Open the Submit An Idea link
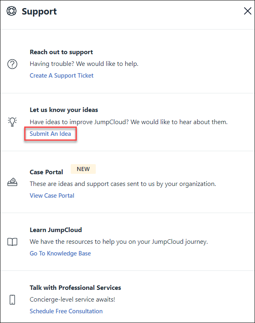This screenshot has width=255, height=323. [50, 134]
